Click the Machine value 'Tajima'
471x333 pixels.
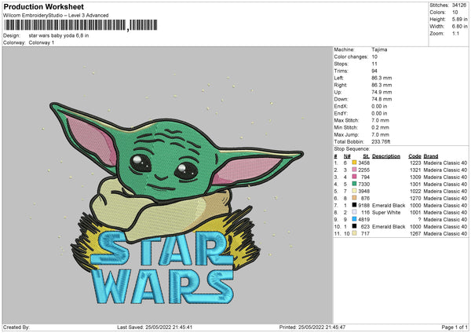tap(379, 49)
